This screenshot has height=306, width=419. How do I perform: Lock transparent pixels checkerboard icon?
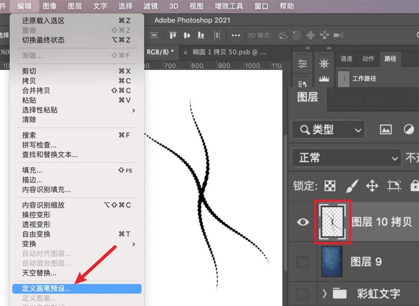tap(330, 185)
